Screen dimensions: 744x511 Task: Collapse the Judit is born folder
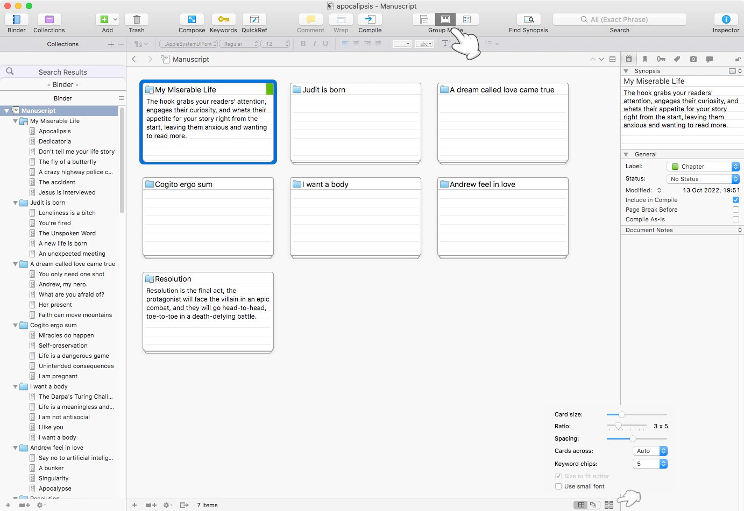16,203
